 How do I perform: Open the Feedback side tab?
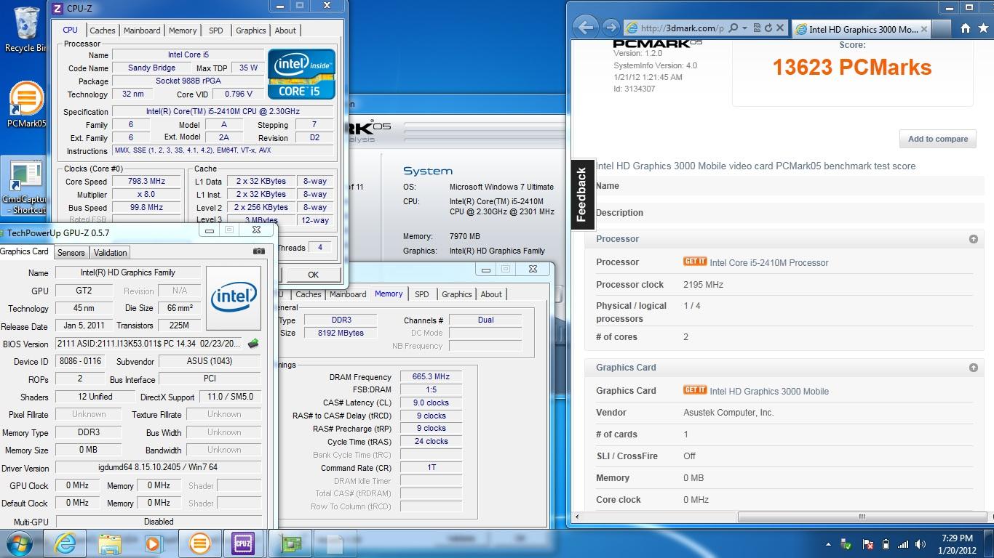(x=581, y=195)
